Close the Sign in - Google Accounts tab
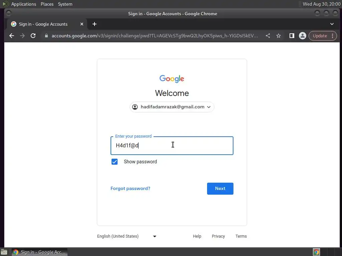Screen dimensions: 342x256 [82, 24]
